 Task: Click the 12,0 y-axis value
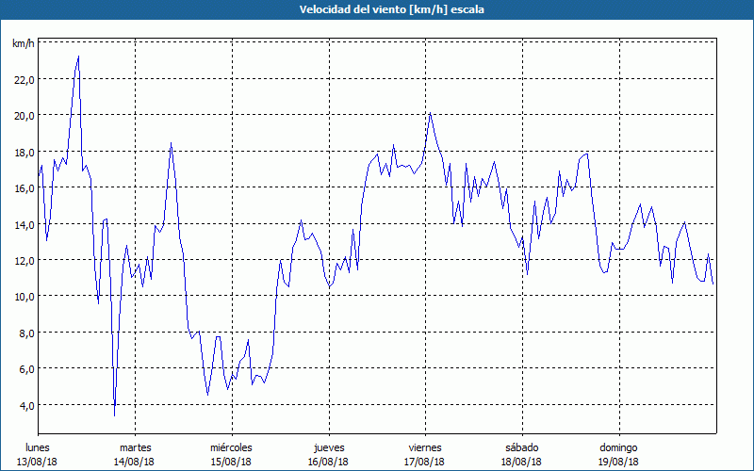25,261
